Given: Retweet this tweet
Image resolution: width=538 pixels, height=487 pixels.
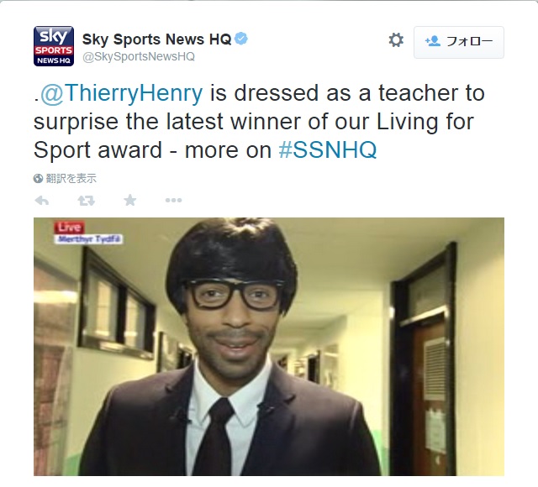Looking at the screenshot, I should [86, 201].
